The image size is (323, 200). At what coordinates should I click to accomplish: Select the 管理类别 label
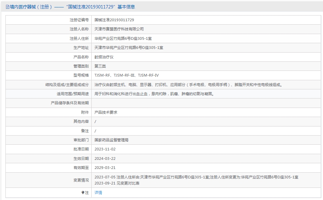(x=81, y=66)
